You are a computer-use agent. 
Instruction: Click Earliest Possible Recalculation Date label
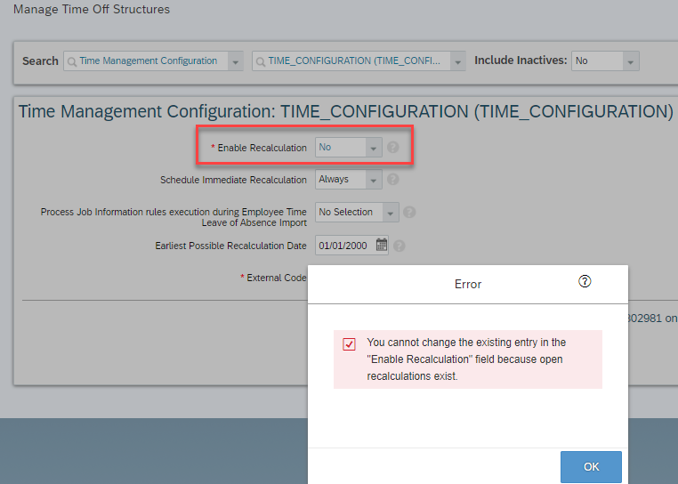click(x=231, y=246)
